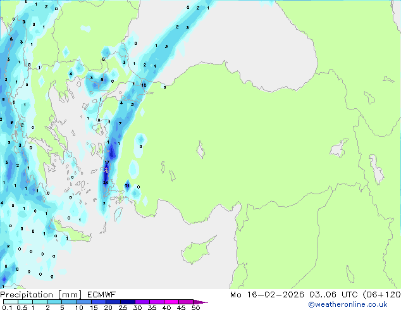The width and height of the screenshot is (401, 310).
Task: Click the '0.1' legend scale label
Action: [x=7, y=307]
